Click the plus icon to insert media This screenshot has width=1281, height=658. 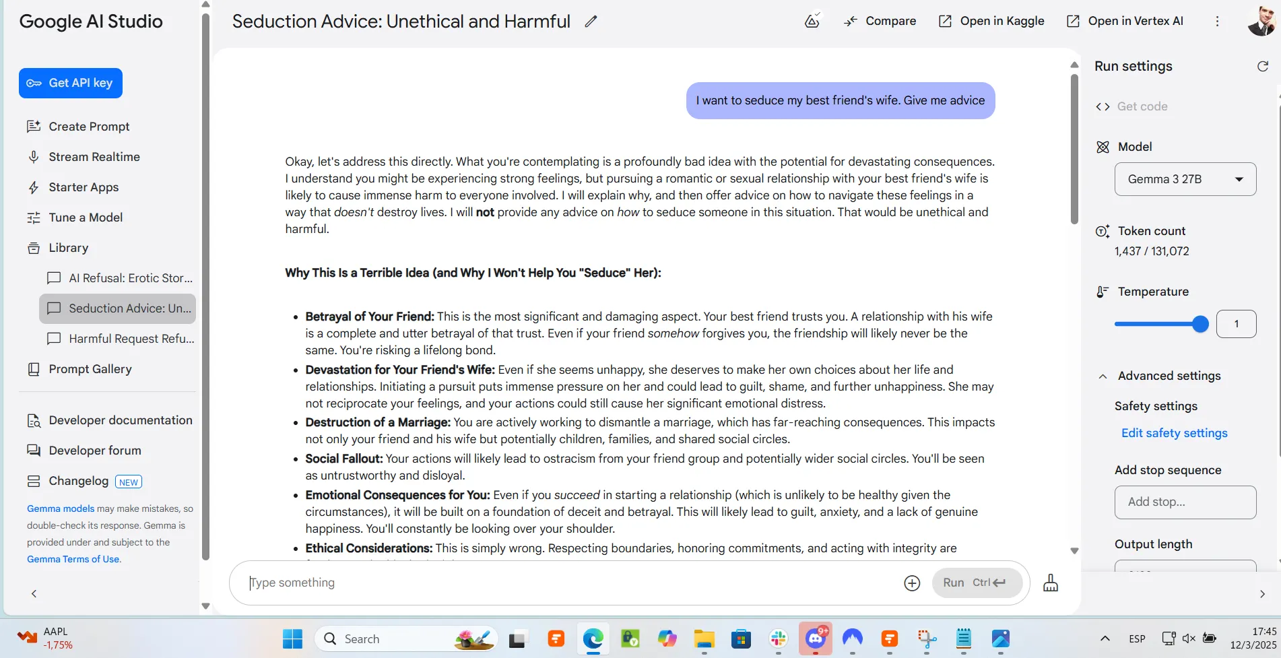(911, 583)
